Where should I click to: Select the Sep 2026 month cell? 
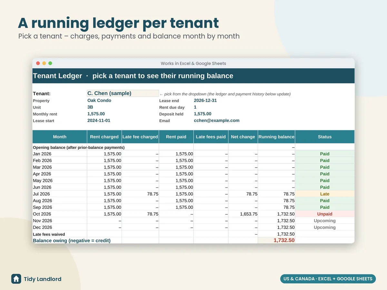point(60,208)
